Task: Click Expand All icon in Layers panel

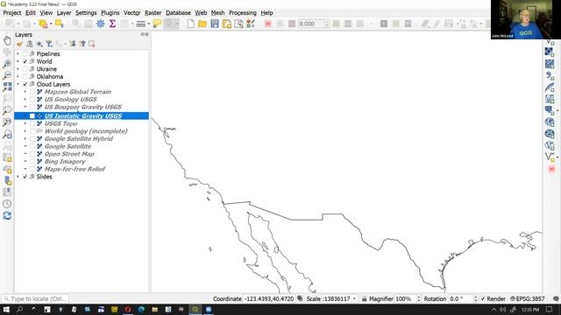Action: click(73, 44)
